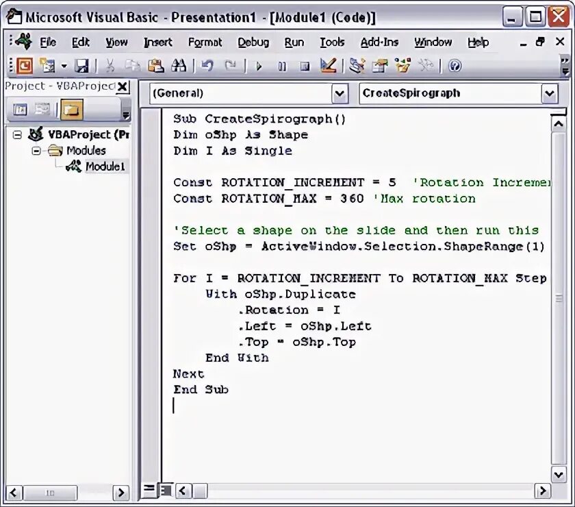Open the Project Explorer icon

[357, 66]
